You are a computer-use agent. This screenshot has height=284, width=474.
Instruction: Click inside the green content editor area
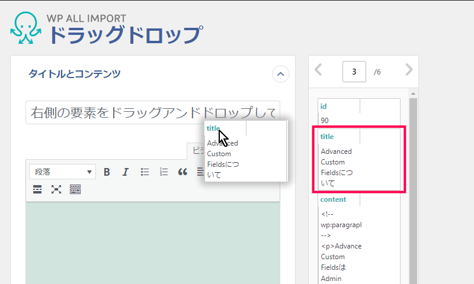click(x=153, y=243)
